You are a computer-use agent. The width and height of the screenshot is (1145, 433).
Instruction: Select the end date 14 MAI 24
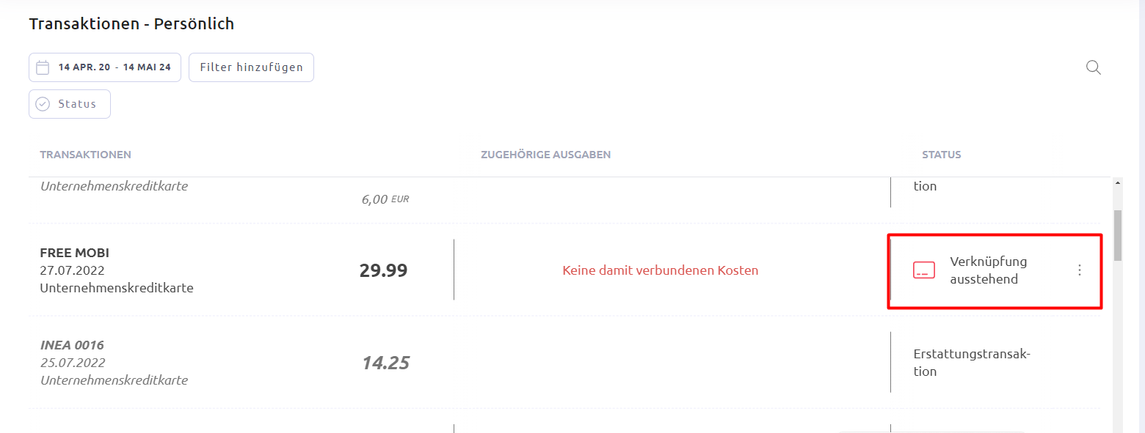point(147,67)
